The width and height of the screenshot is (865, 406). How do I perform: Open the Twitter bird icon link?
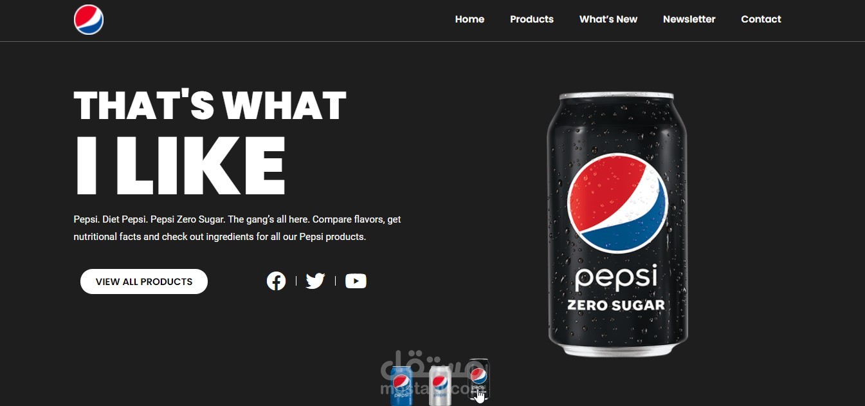pos(315,281)
